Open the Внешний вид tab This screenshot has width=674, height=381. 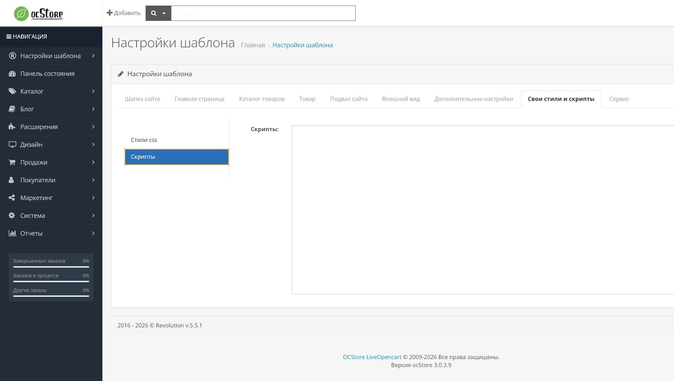pos(401,99)
